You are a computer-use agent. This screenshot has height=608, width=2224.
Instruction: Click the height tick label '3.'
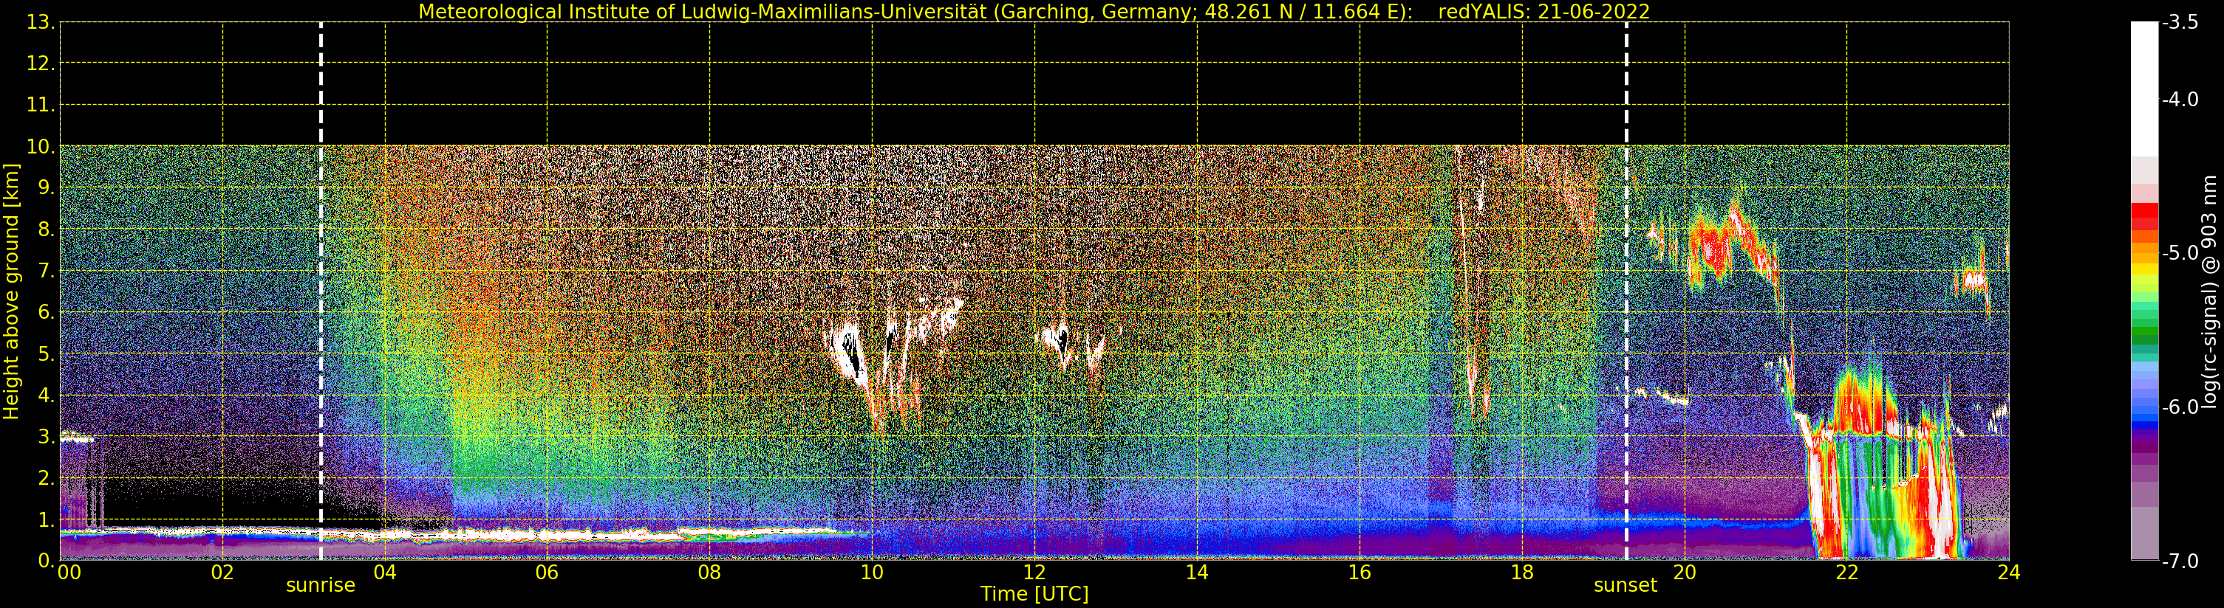[x=46, y=438]
